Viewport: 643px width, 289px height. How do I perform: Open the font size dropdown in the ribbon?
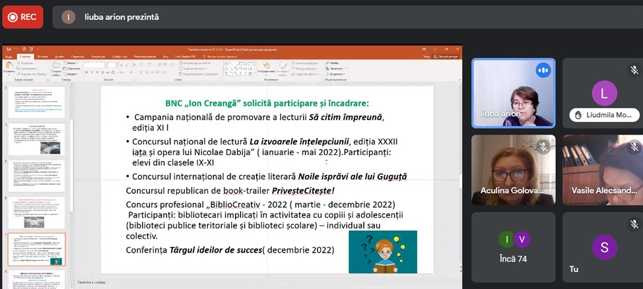[x=112, y=65]
